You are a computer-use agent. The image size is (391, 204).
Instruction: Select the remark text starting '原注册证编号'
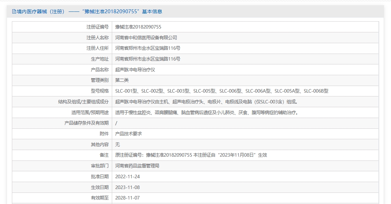(x=191, y=155)
